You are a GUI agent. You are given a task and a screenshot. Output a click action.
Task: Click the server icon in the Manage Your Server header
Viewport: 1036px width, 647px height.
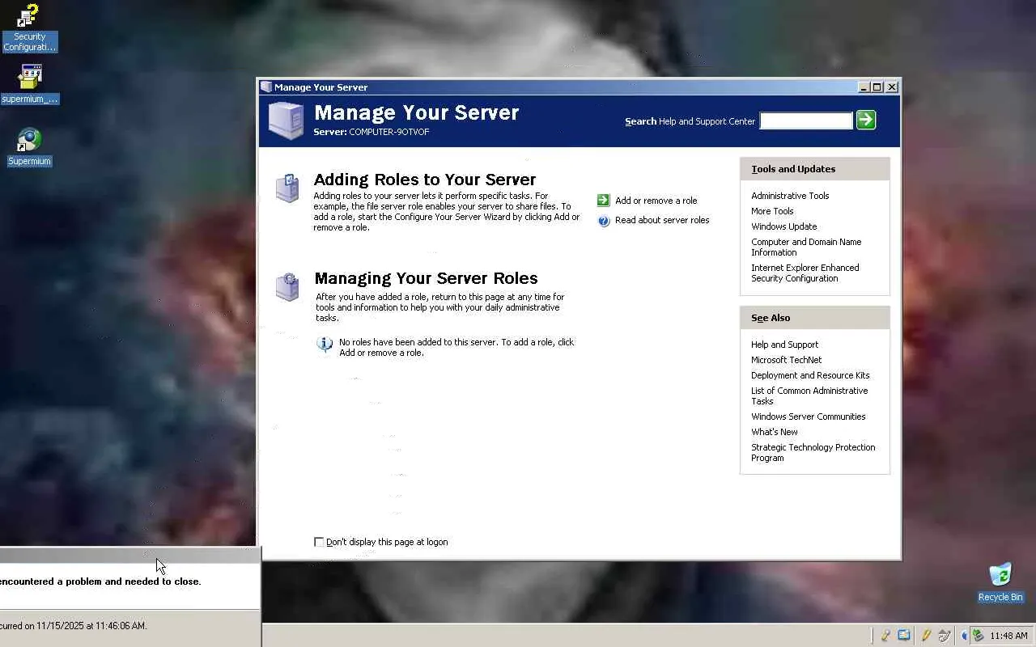click(x=286, y=121)
